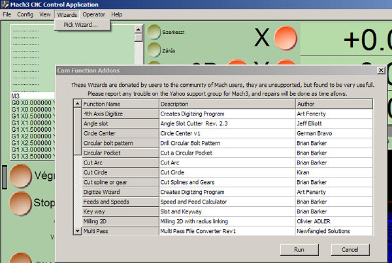Select the Circle Center wizard
This screenshot has height=263, width=392.
coord(120,133)
